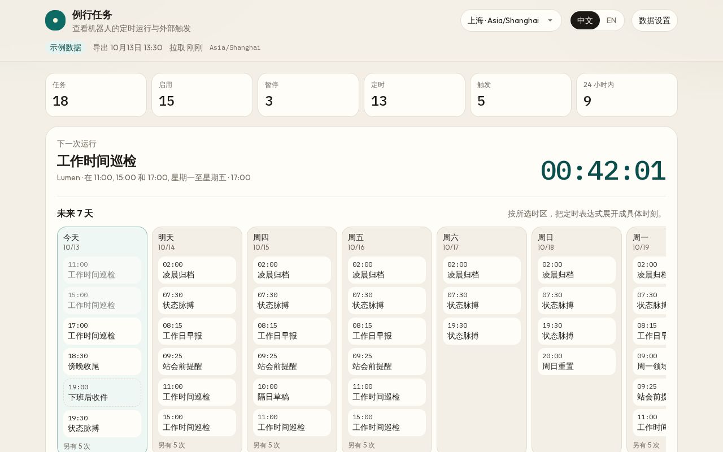Switch language to EN
The image size is (723, 452).
611,20
